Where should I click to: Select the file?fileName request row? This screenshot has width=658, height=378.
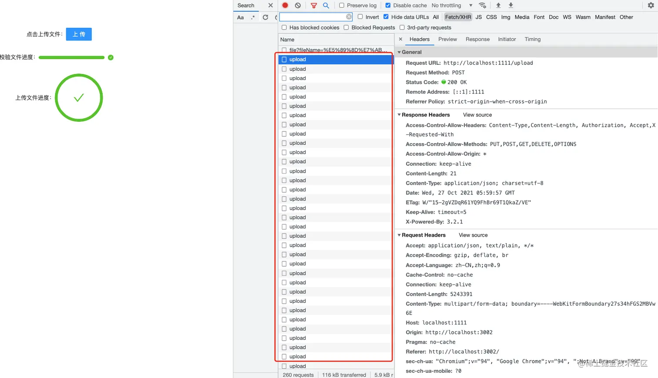336,50
